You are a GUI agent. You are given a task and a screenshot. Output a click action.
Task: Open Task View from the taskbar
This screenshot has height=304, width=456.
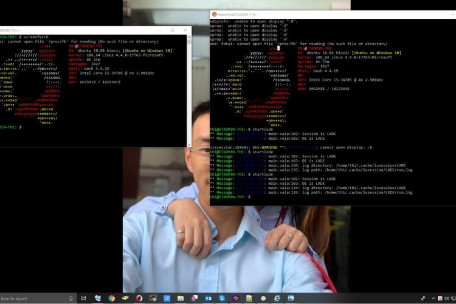pyautogui.click(x=83, y=298)
